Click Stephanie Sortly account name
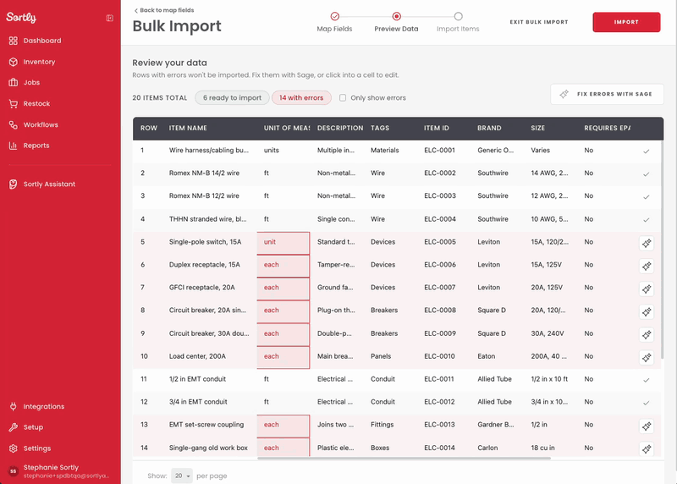The width and height of the screenshot is (677, 484). (x=51, y=467)
